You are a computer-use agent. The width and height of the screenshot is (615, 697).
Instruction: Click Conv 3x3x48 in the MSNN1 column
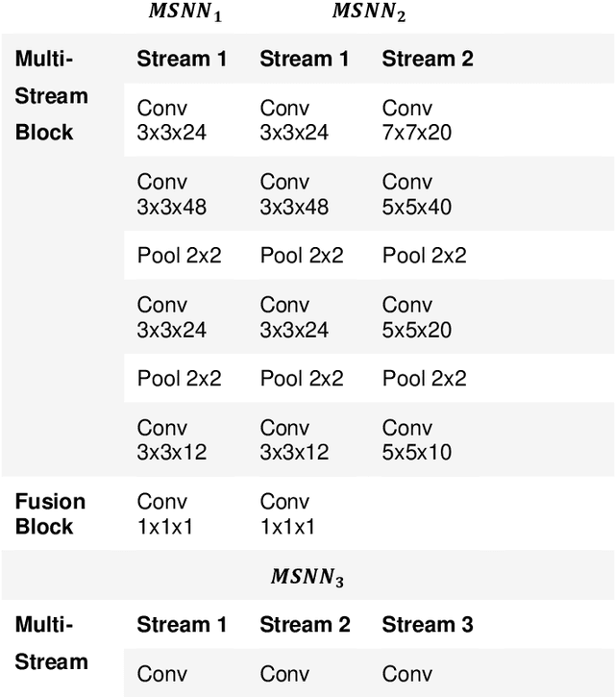coord(171,194)
